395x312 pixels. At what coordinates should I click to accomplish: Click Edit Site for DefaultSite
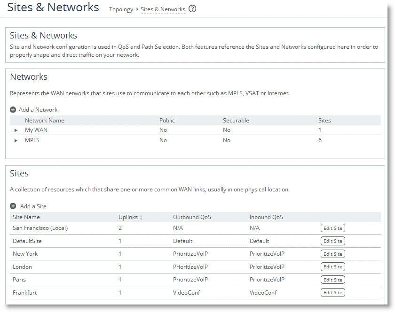coord(332,241)
